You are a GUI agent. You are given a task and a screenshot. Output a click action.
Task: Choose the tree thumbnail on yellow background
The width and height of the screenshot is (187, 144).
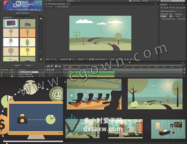tap(27, 52)
